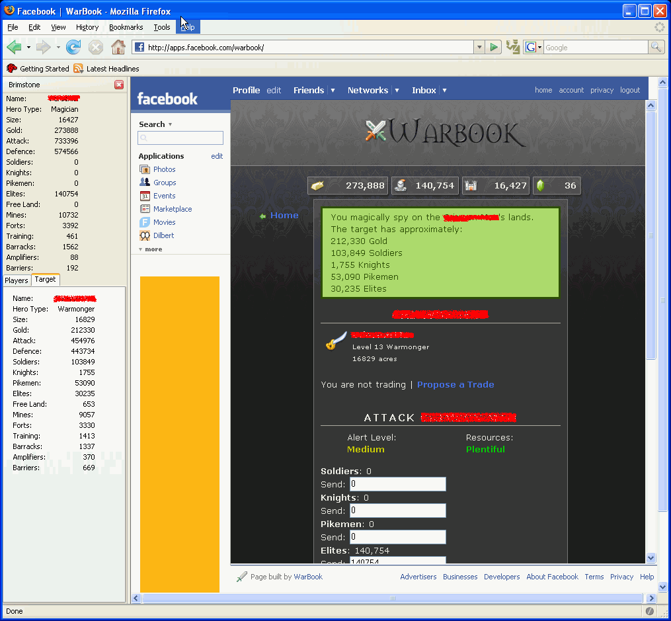This screenshot has width=671, height=621.
Task: Open the Edit menu
Action: (x=34, y=27)
